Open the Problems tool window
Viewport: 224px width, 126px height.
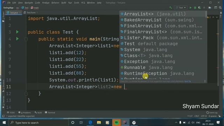(24, 113)
